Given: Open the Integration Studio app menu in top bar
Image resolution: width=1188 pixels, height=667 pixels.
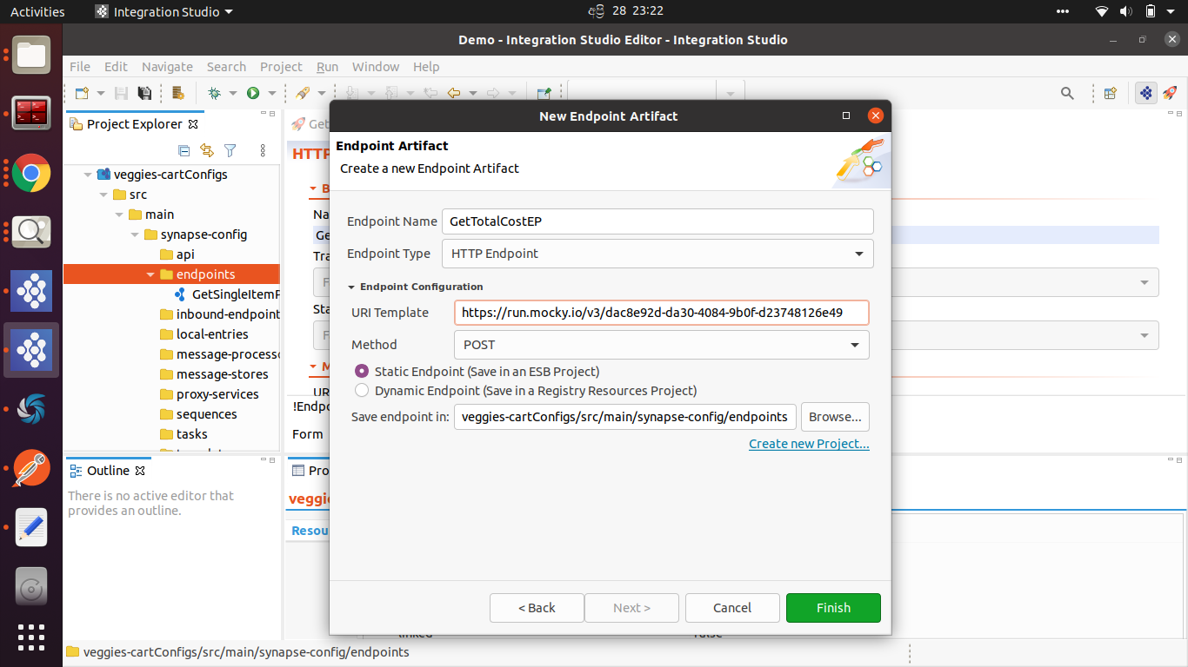Looking at the screenshot, I should 164,11.
